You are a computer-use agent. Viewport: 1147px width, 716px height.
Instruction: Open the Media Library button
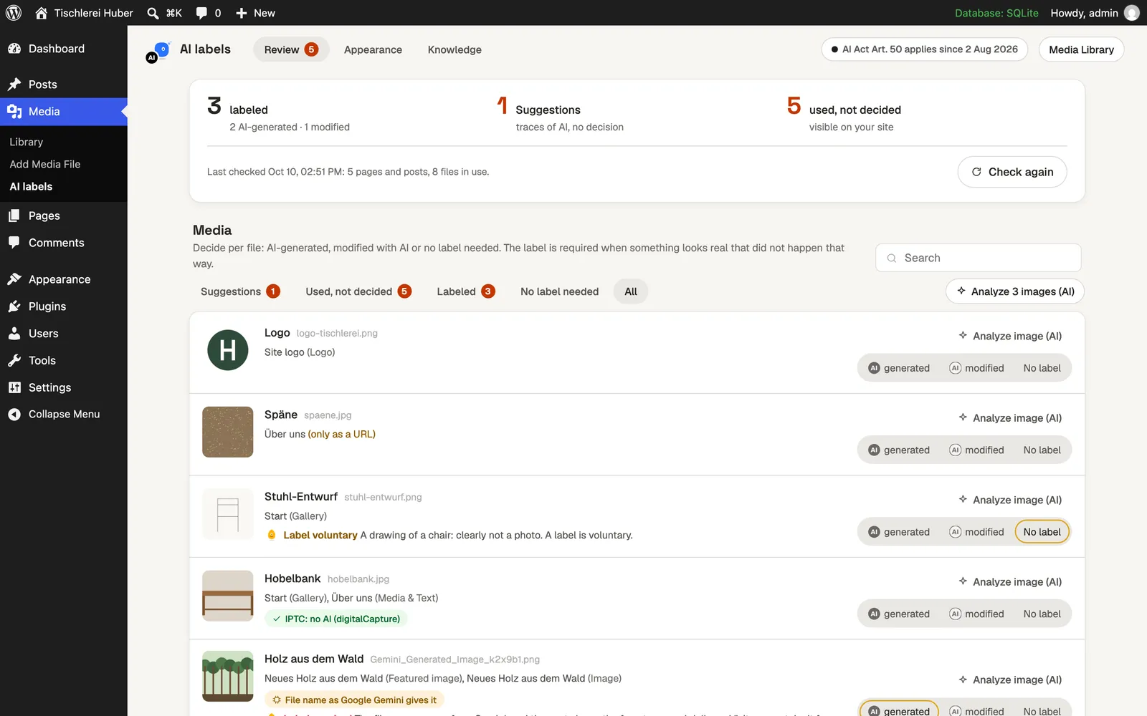(1081, 49)
